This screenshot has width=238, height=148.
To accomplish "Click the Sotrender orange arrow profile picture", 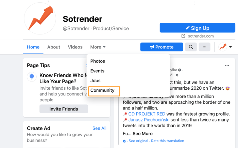I will 40,18.
